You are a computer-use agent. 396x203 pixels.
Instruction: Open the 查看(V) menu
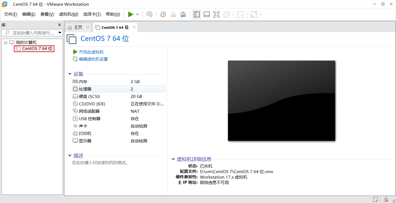(x=47, y=14)
